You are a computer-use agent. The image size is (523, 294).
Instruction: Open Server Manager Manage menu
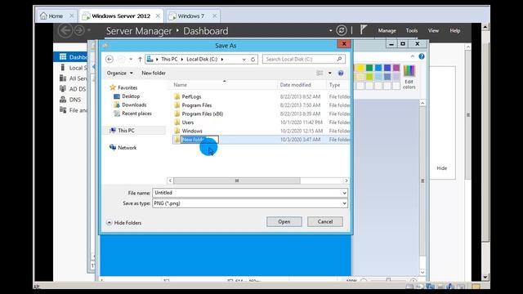(387, 31)
